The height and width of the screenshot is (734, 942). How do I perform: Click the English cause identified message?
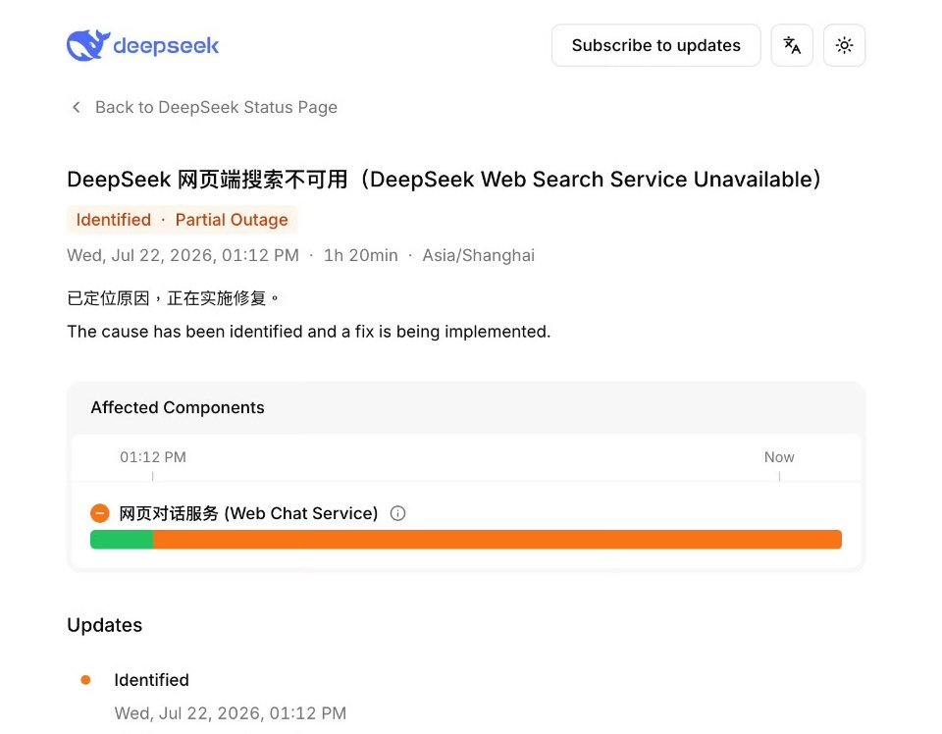click(309, 332)
